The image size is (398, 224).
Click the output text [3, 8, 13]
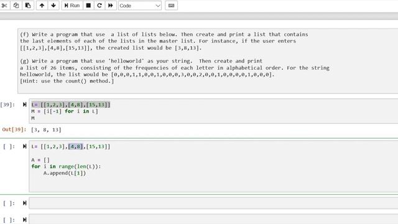46,130
